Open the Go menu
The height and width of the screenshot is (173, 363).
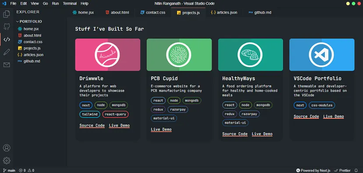46,3
